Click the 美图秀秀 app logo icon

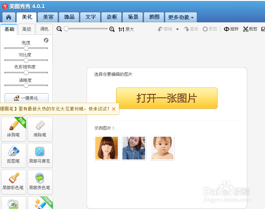click(5, 6)
